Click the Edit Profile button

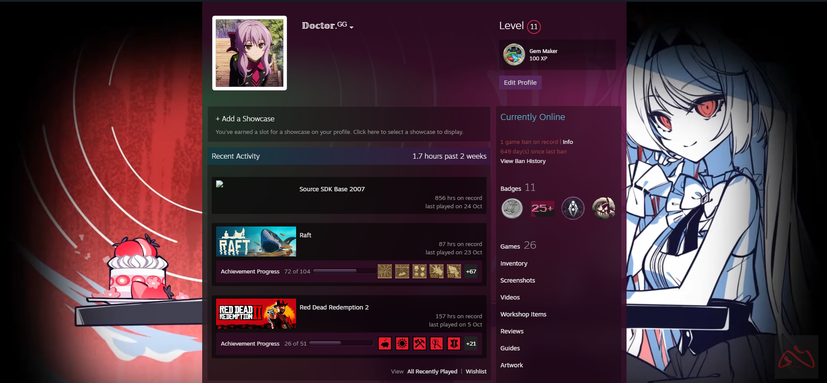(x=520, y=83)
